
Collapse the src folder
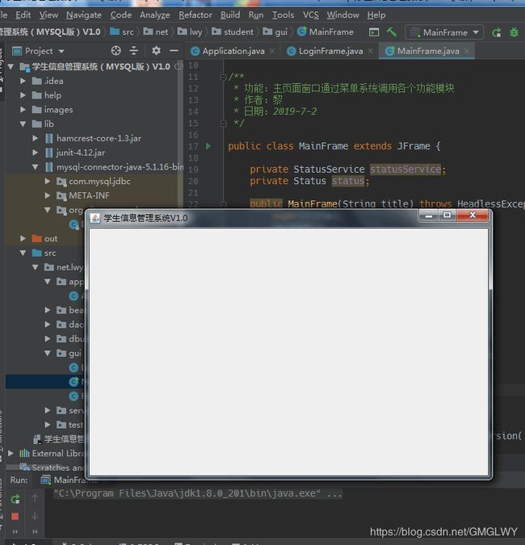(23, 253)
